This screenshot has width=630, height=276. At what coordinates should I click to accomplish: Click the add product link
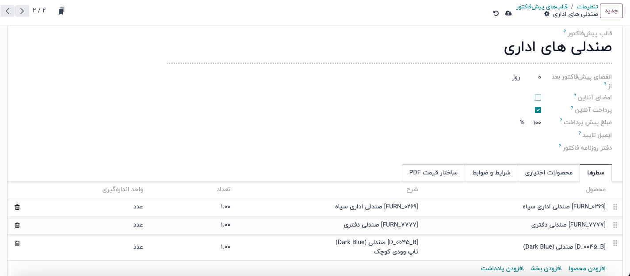click(587, 268)
